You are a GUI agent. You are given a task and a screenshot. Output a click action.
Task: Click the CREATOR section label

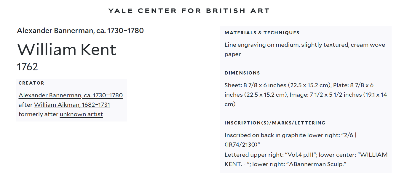(31, 83)
